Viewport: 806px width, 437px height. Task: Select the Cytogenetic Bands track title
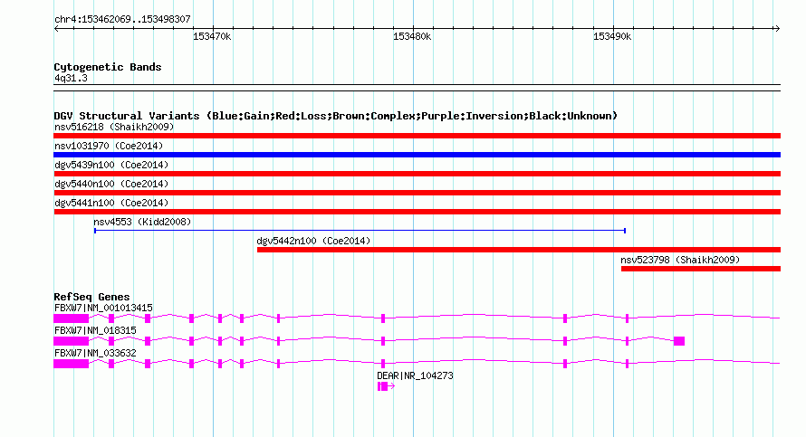pos(108,67)
